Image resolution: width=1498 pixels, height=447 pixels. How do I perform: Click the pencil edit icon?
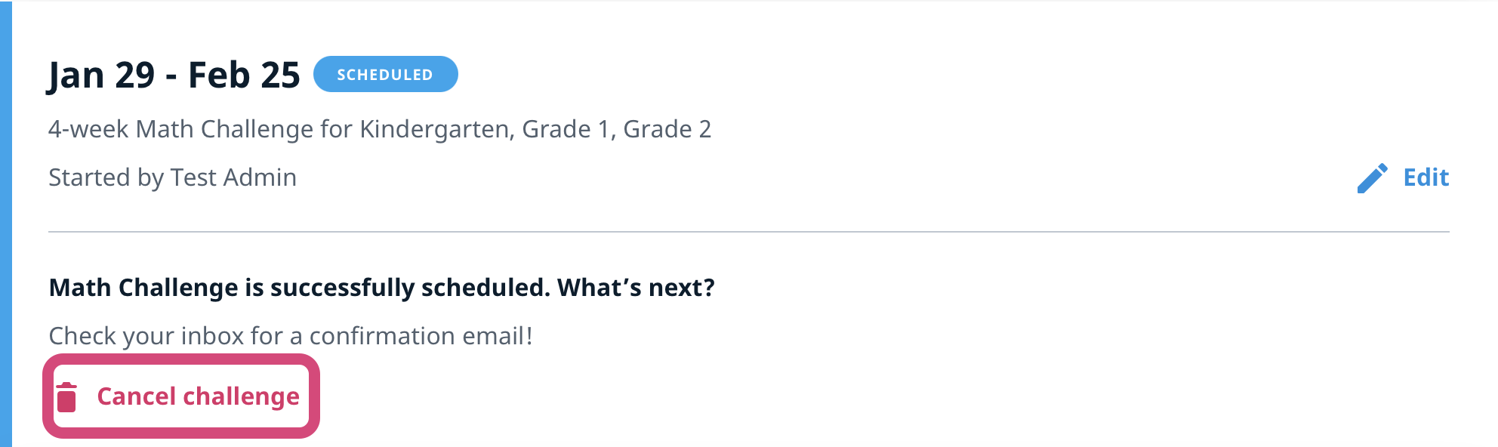1372,178
